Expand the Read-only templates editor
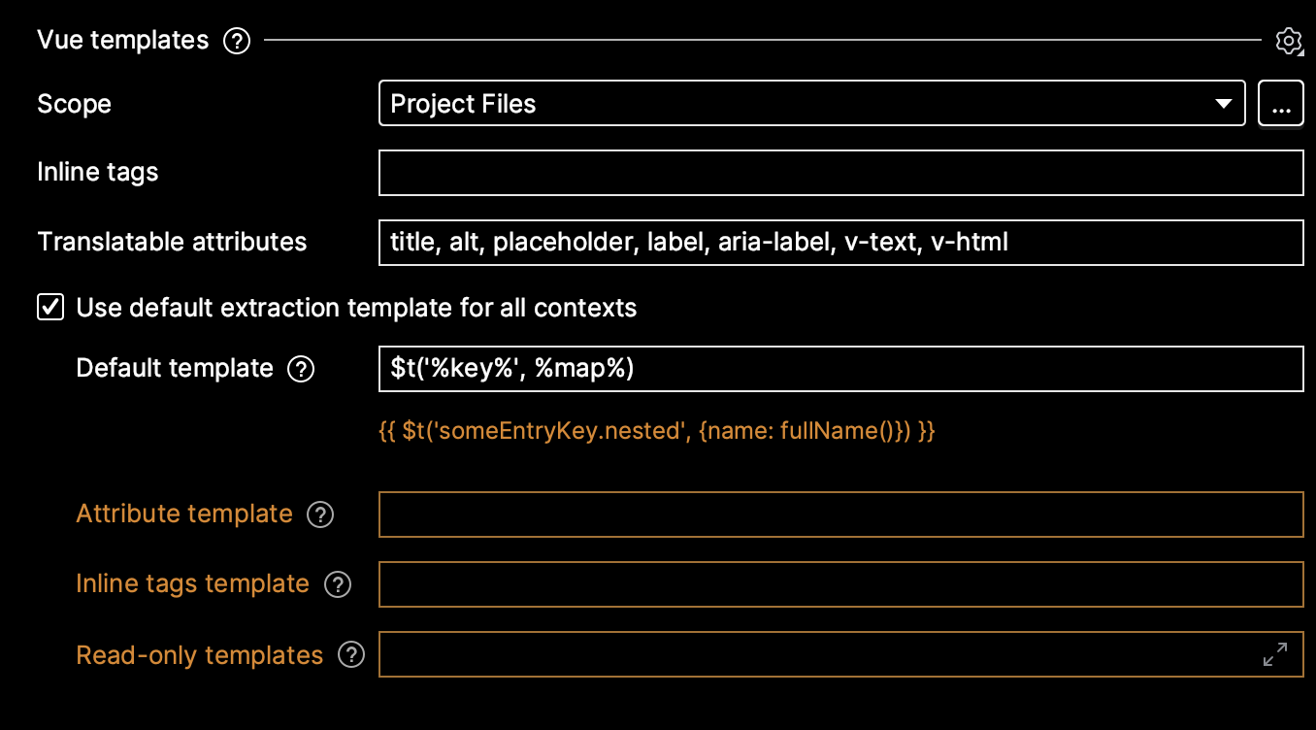This screenshot has height=730, width=1316. coord(1275,654)
